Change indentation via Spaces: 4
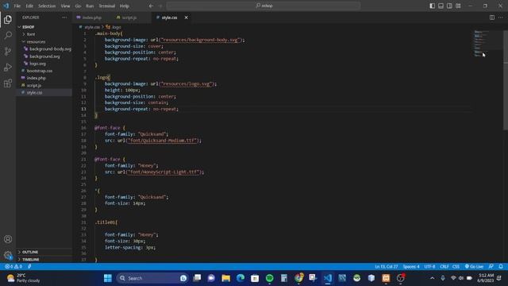The height and width of the screenshot is (286, 508). coord(411,267)
